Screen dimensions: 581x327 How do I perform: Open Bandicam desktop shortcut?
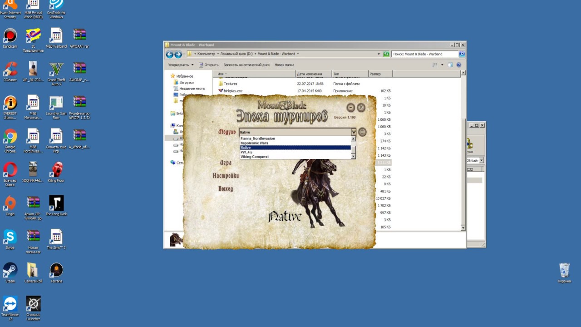pos(10,38)
